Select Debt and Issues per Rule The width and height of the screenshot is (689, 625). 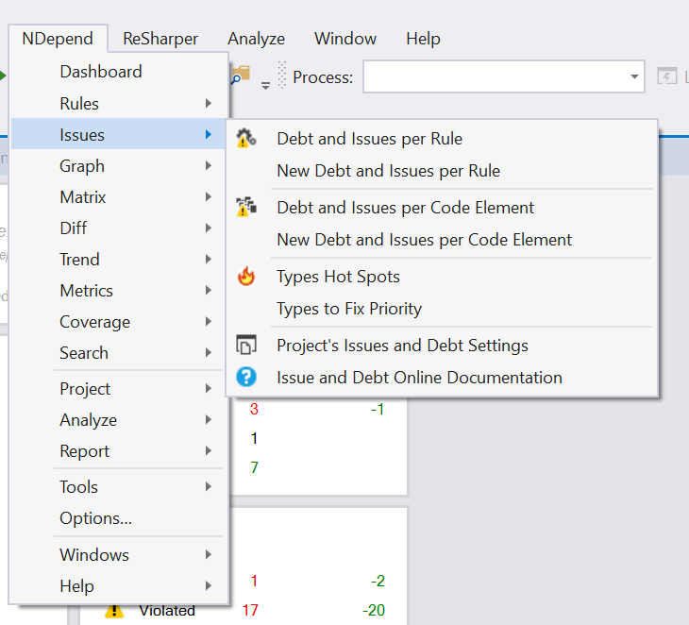pos(442,139)
